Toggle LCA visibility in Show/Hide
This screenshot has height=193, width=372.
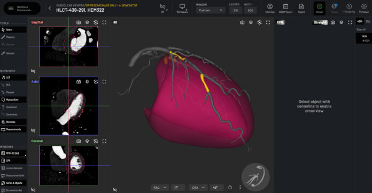(13, 78)
